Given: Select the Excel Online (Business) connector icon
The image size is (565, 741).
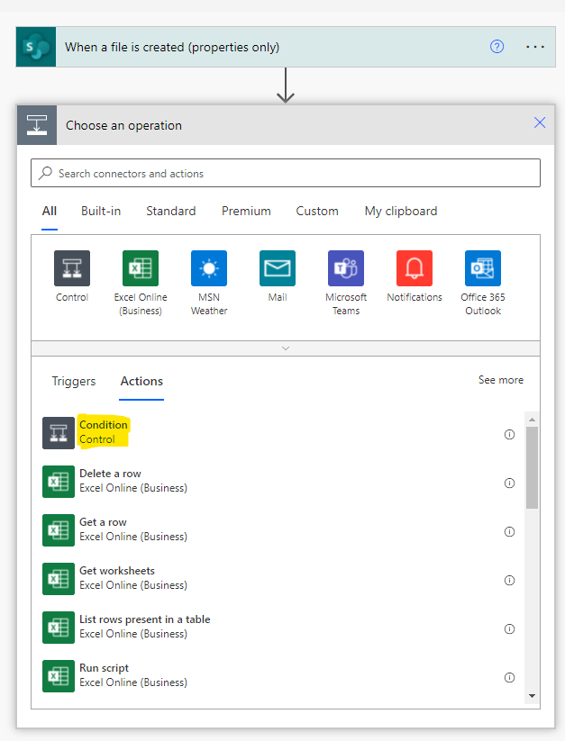Looking at the screenshot, I should [x=141, y=268].
